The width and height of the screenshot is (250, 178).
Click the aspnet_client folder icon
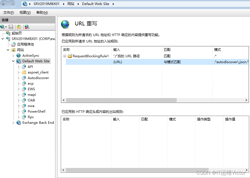[x=24, y=72]
